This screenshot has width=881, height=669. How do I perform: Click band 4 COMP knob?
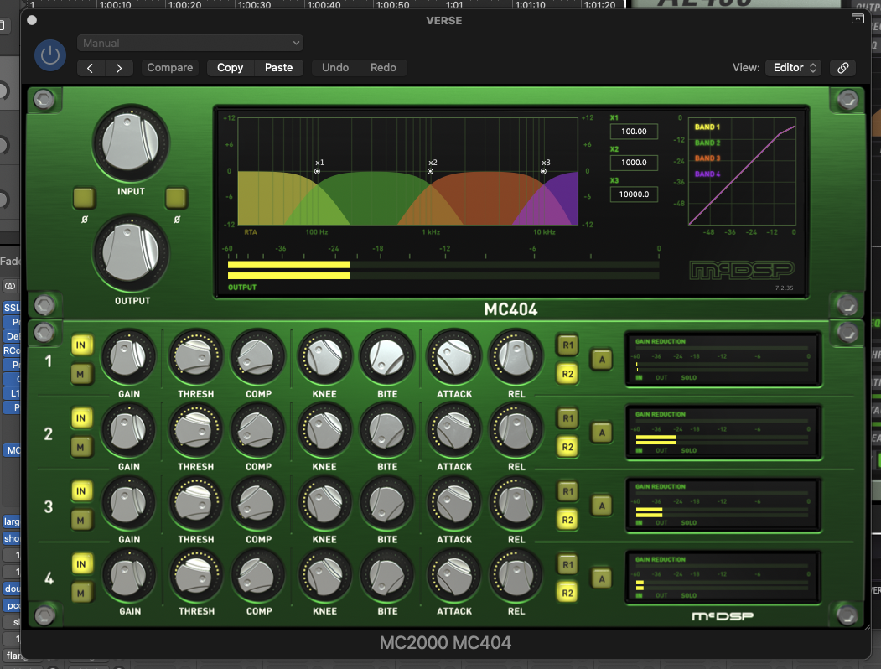257,576
